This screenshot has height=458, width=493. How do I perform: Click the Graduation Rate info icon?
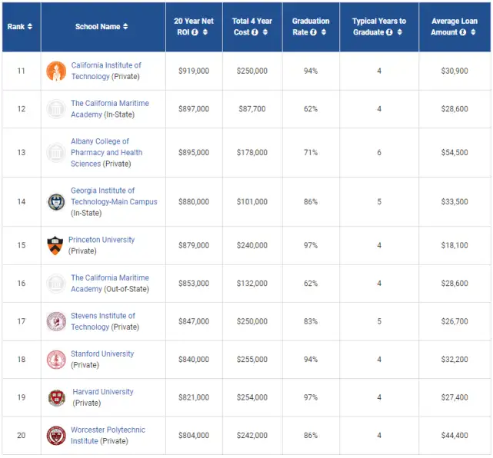tap(313, 32)
